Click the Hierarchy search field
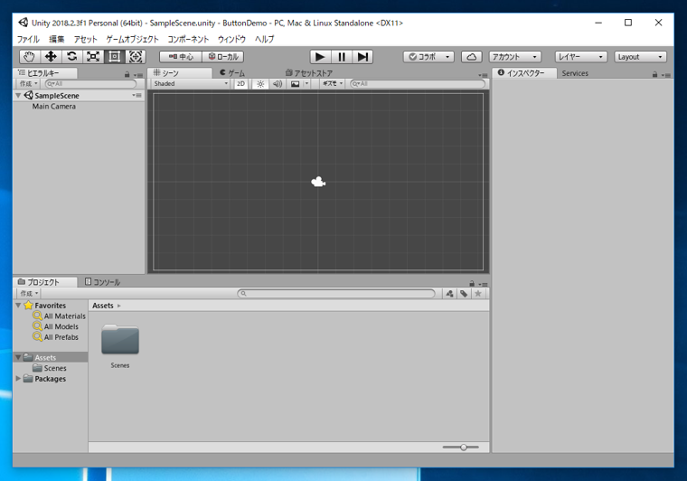The height and width of the screenshot is (481, 687). [90, 84]
